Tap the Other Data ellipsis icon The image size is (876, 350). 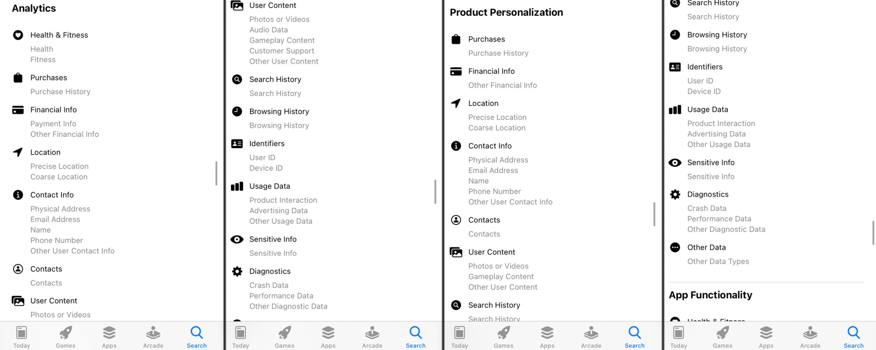675,247
